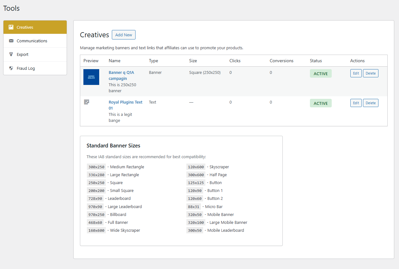This screenshot has width=399, height=269.
Task: Open the blue banner preview thumbnail
Action: tap(91, 77)
